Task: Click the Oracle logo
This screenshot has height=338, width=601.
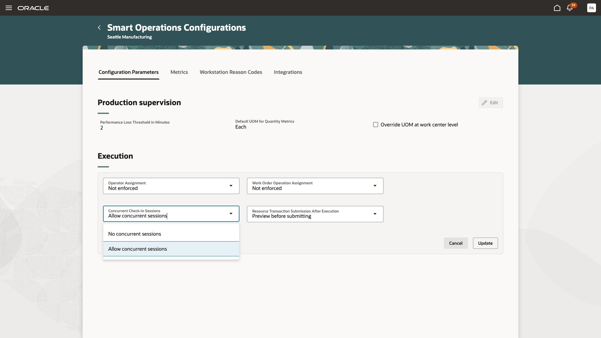Action: click(x=33, y=8)
